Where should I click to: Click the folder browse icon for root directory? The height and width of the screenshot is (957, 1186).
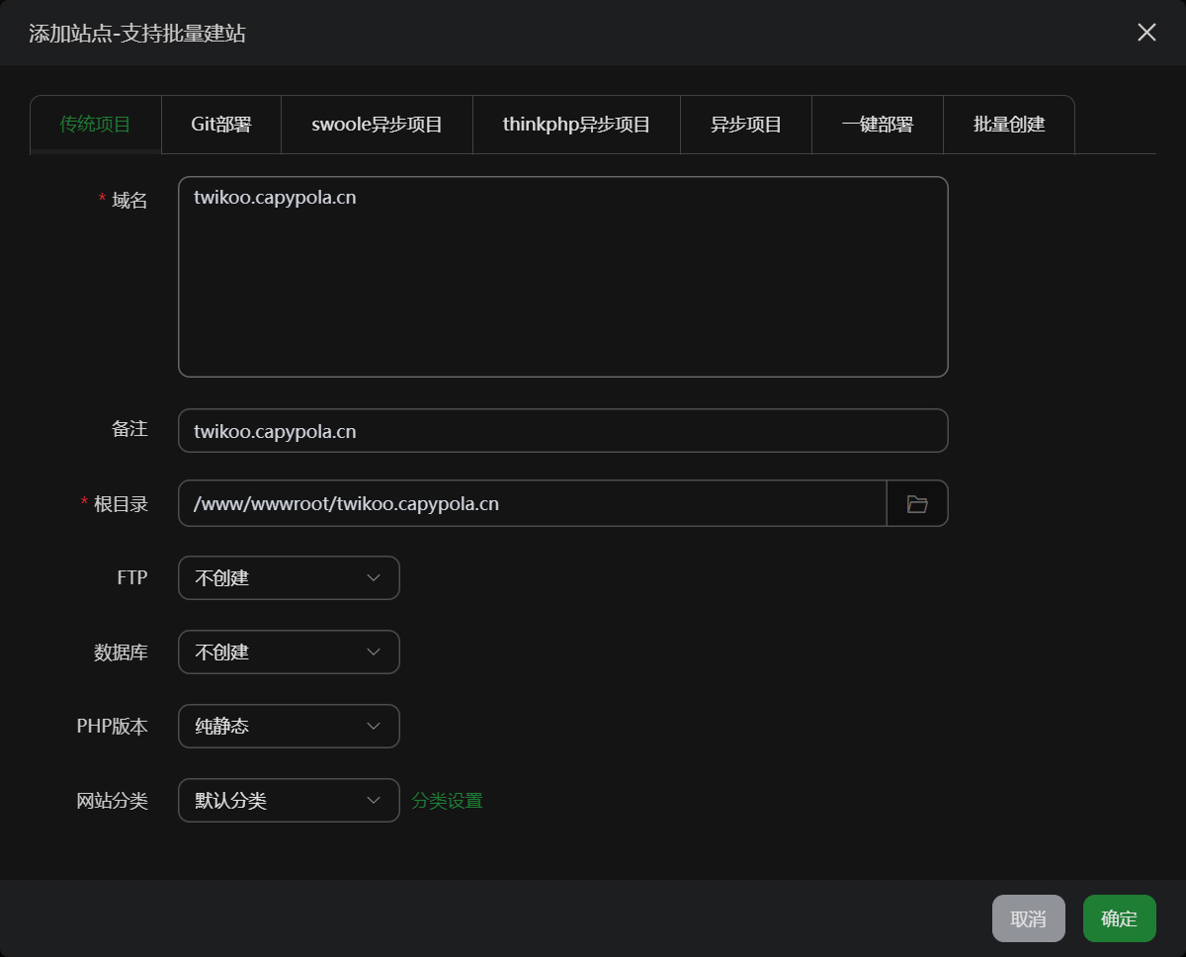tap(917, 504)
